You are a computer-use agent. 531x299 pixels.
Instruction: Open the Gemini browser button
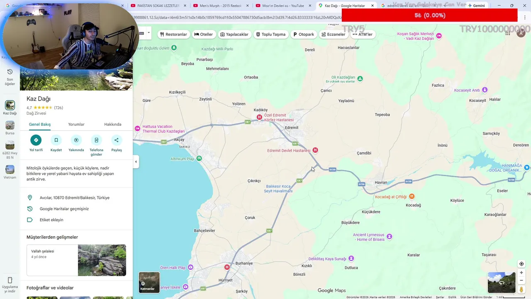click(476, 5)
